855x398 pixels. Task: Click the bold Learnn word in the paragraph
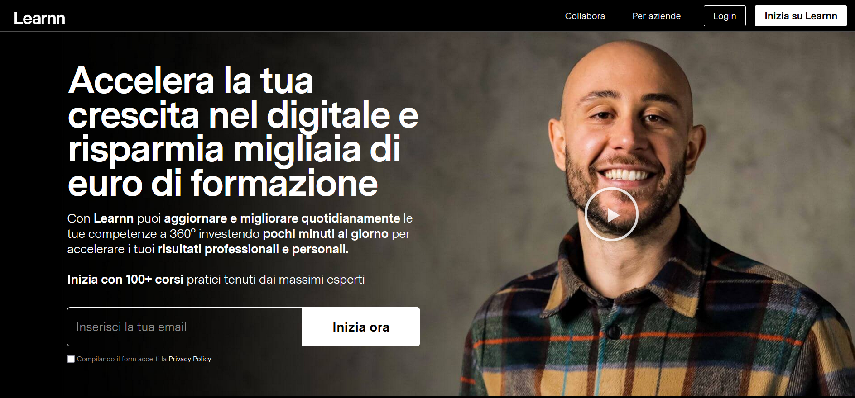click(x=114, y=218)
